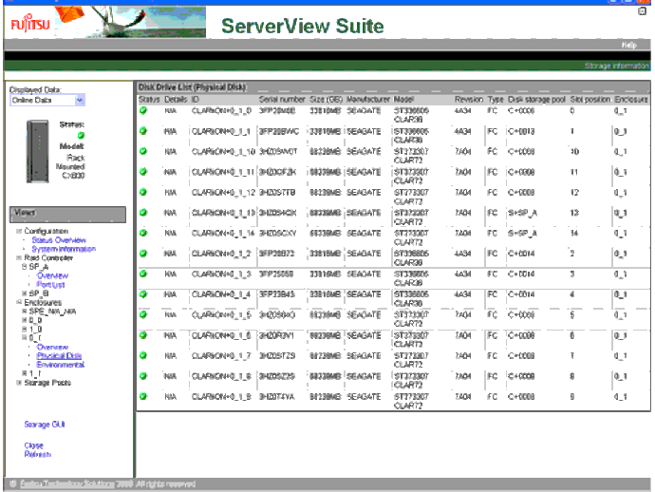The height and width of the screenshot is (492, 655).
Task: Click status icon for disk CLARiiON+0_1_8
Action: 143,376
